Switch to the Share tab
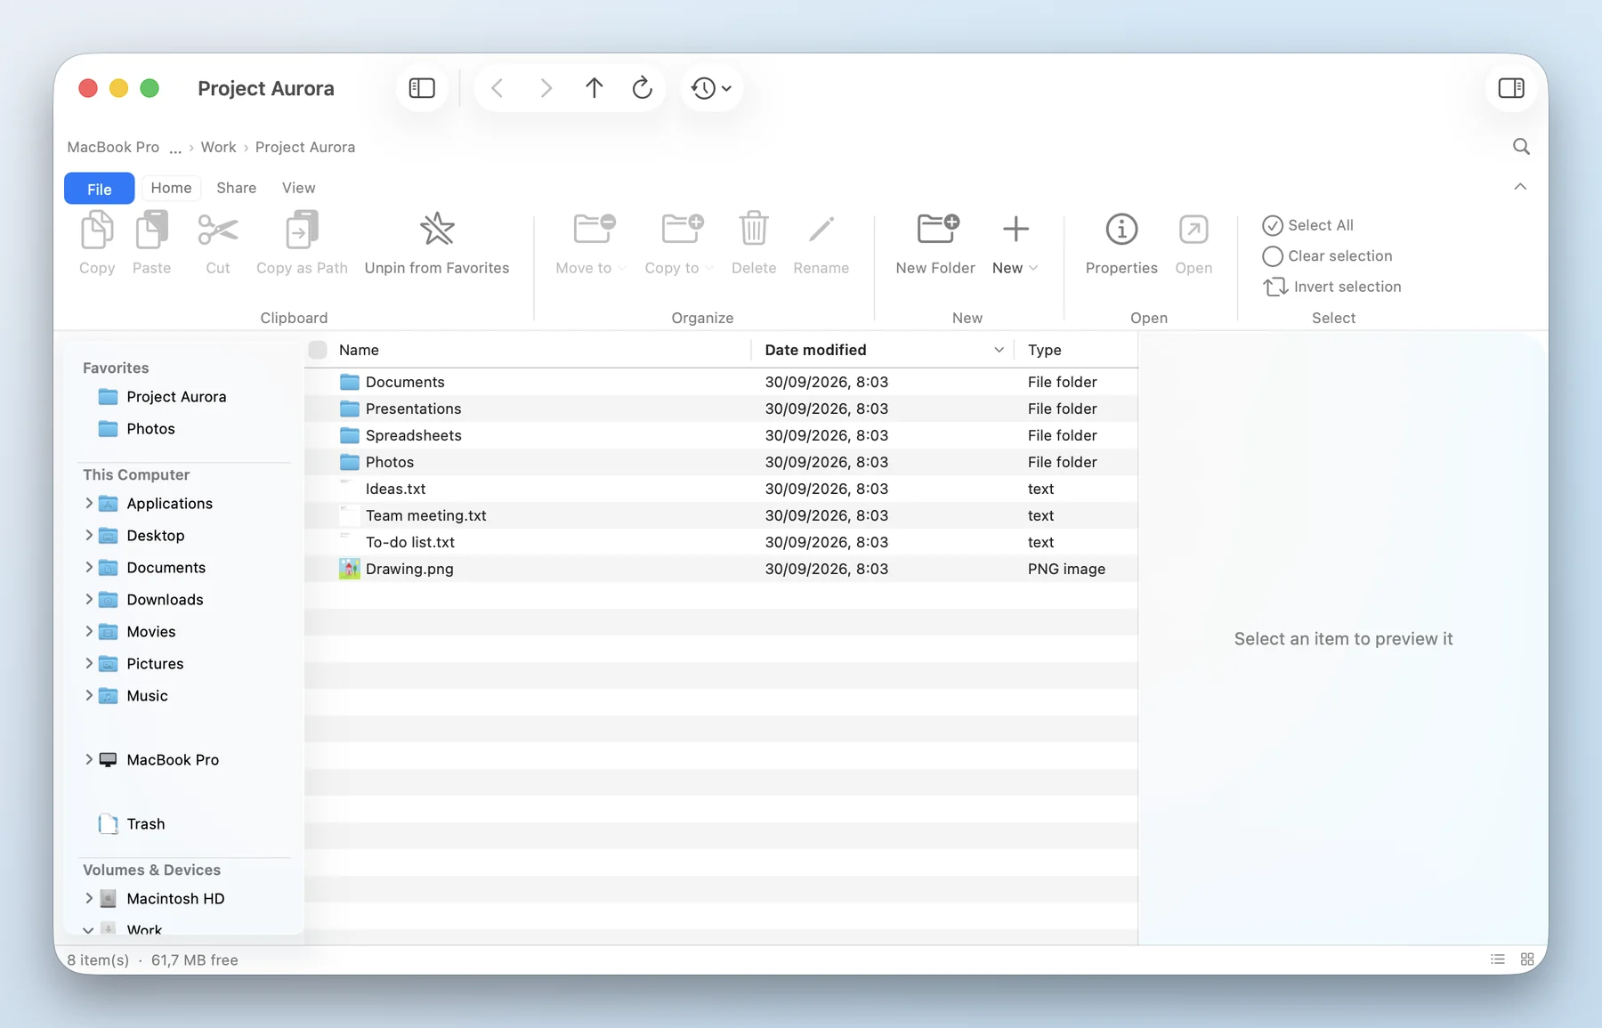The image size is (1602, 1028). tap(236, 188)
